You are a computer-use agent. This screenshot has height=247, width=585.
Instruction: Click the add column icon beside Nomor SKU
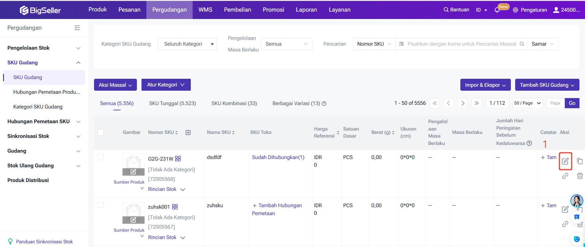[188, 132]
